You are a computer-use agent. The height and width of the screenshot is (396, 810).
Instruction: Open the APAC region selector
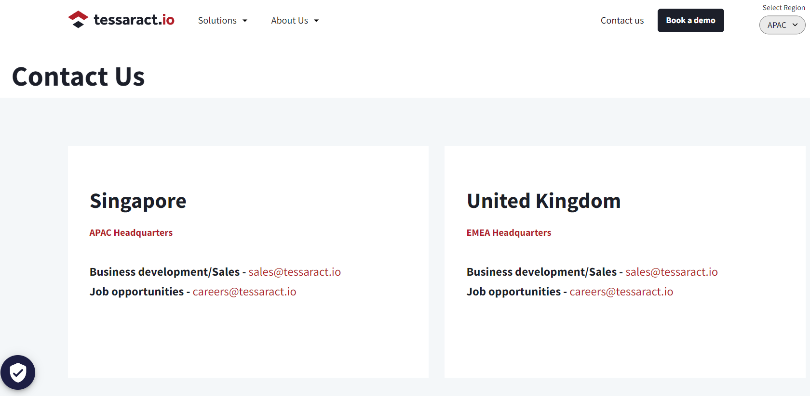coord(782,25)
